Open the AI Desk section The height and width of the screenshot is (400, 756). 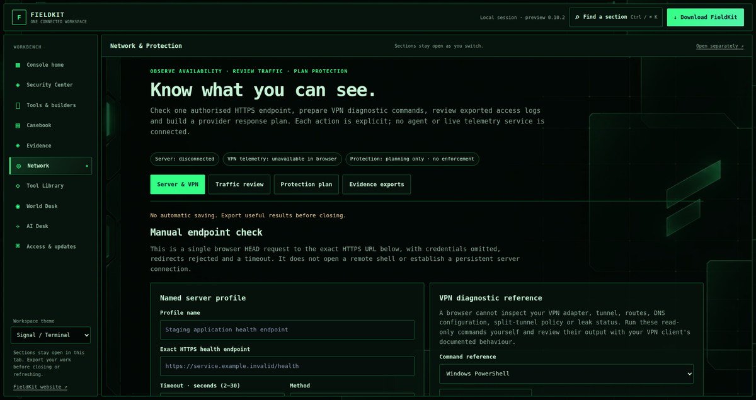(x=50, y=226)
